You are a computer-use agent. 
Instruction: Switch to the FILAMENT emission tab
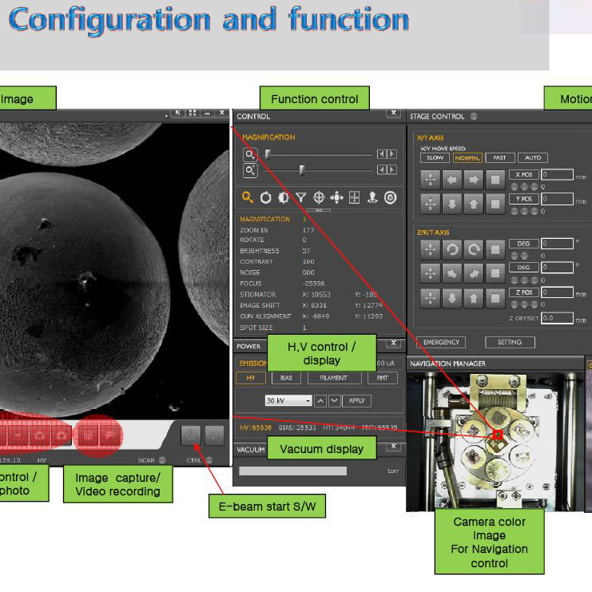coord(334,378)
